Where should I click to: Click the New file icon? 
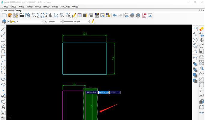click(4, 15)
